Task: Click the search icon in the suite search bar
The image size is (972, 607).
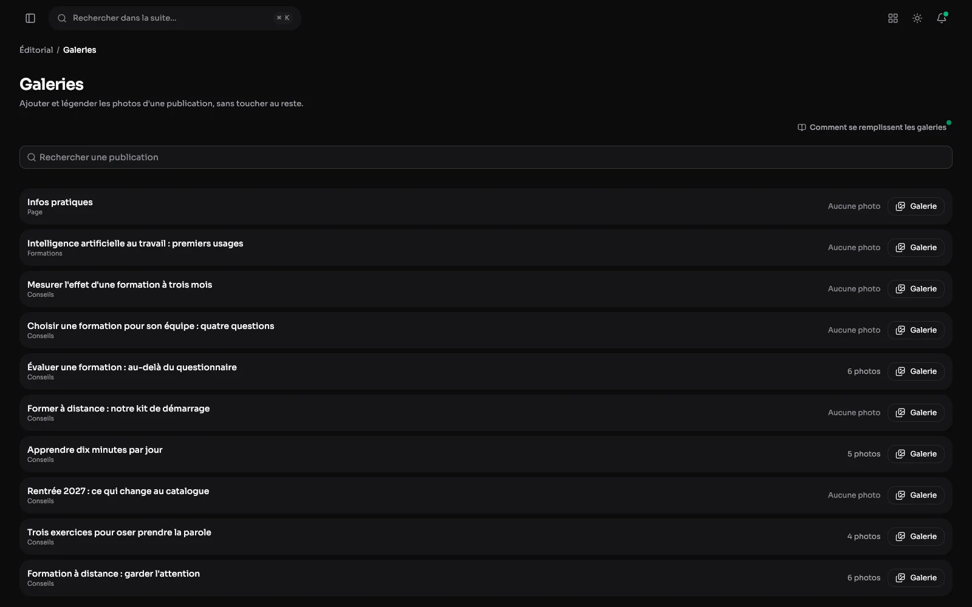Action: pos(62,18)
